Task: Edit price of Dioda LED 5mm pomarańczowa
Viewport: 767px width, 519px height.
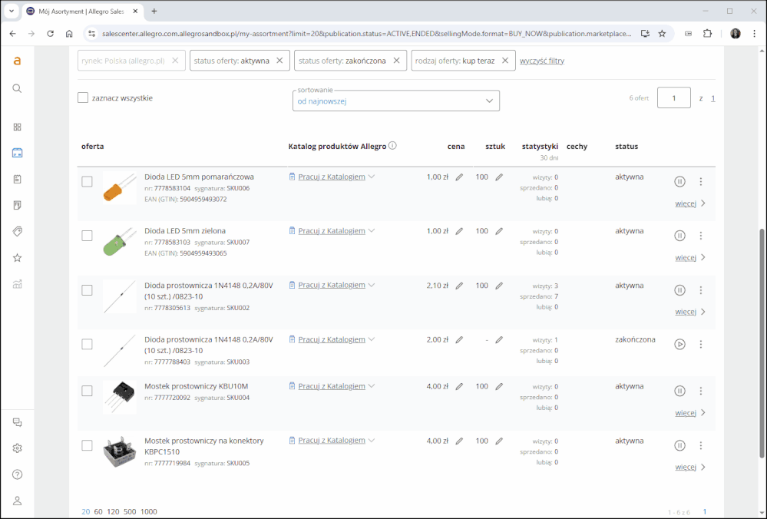Action: pyautogui.click(x=459, y=177)
